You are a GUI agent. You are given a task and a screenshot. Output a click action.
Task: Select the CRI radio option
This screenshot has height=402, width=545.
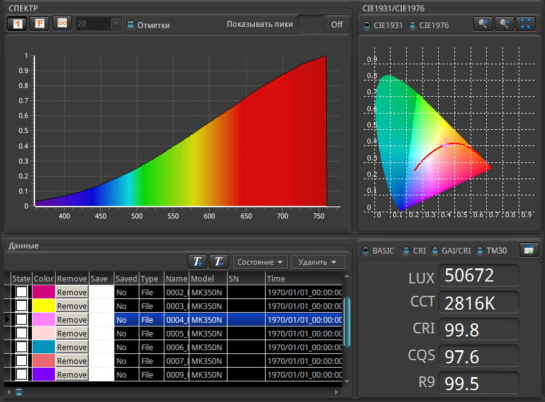(x=406, y=251)
